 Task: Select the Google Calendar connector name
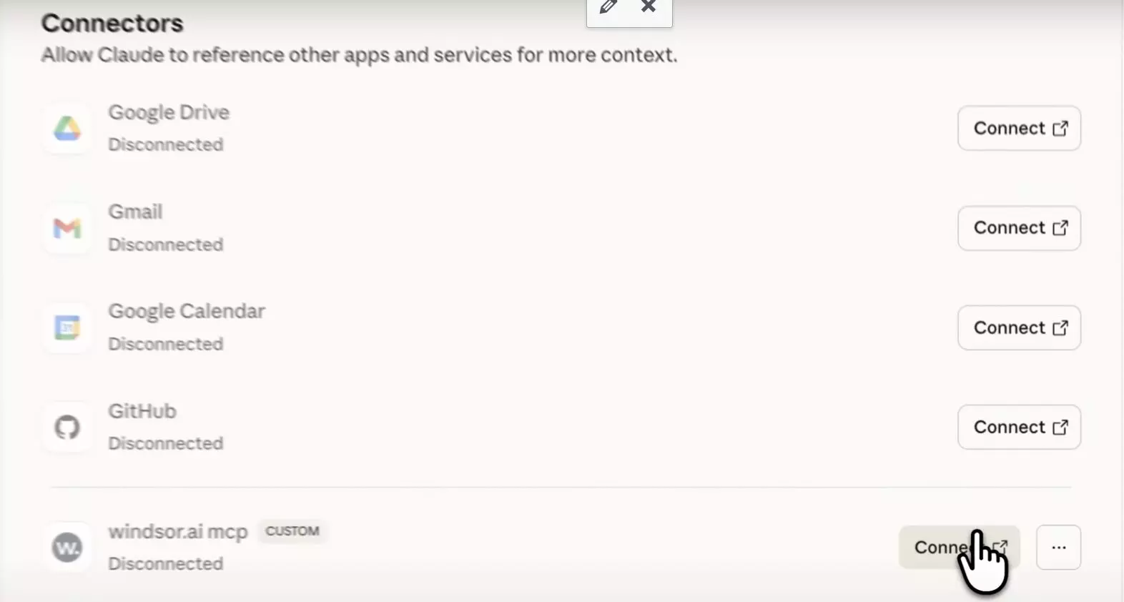coord(187,311)
